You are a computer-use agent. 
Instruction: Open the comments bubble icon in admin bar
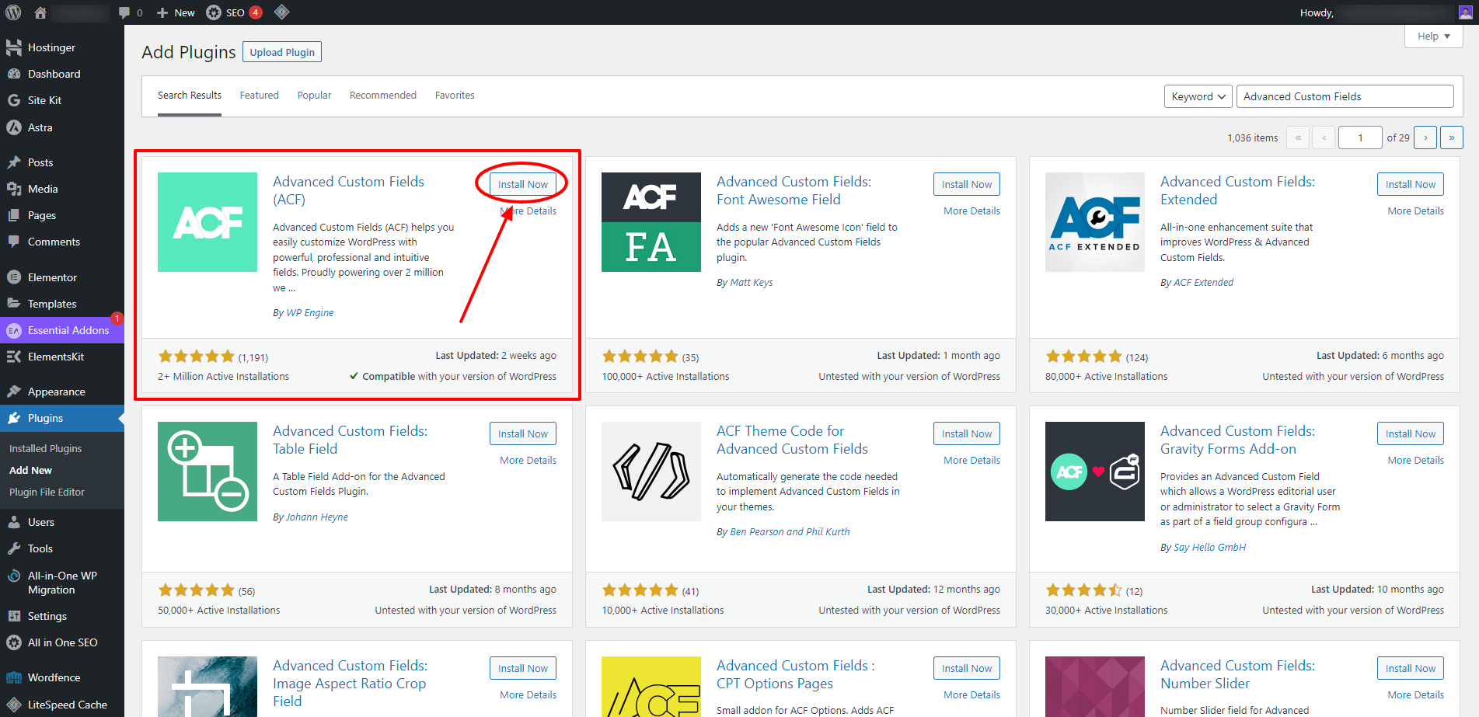point(124,12)
